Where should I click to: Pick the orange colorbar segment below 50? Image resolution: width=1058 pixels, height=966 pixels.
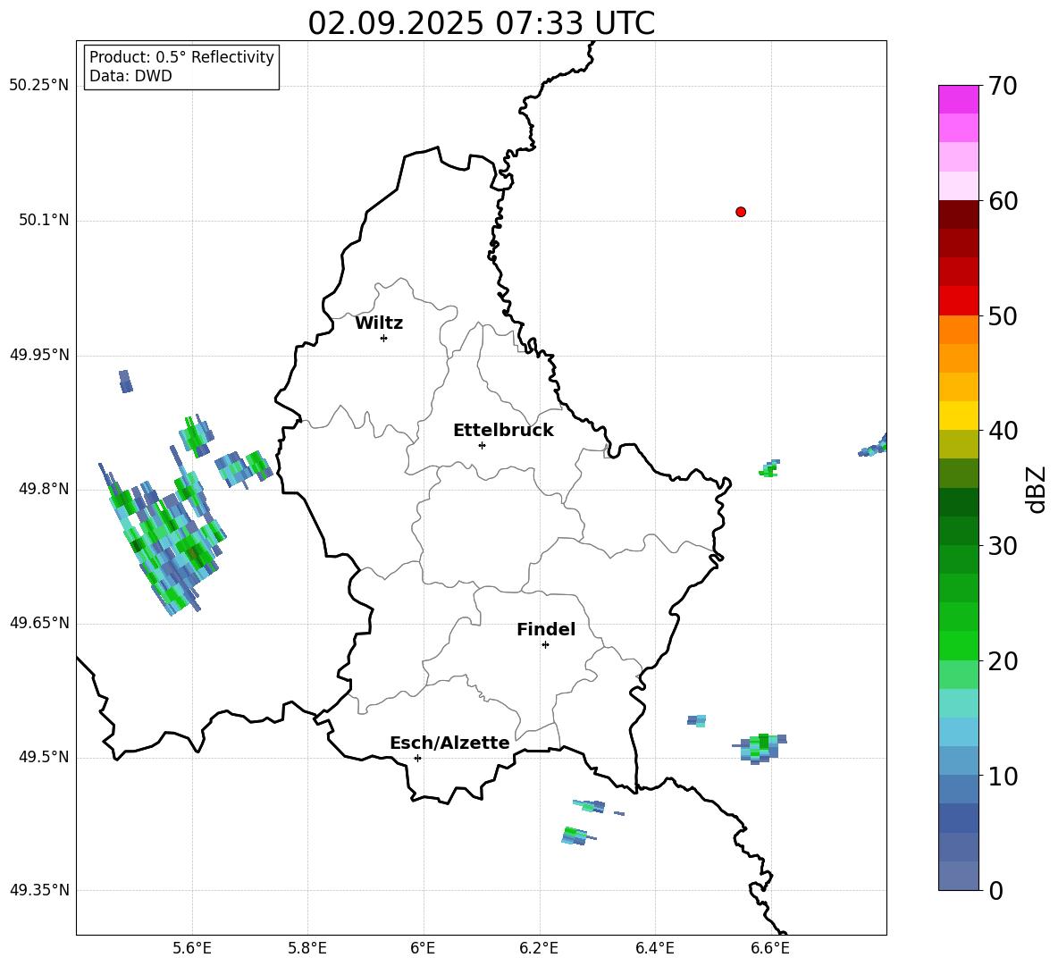(958, 330)
